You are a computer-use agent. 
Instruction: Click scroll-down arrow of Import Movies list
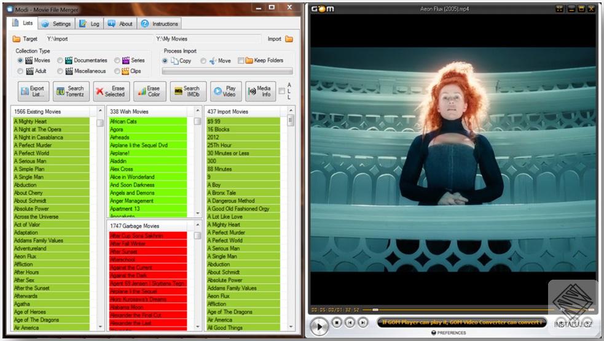[291, 327]
